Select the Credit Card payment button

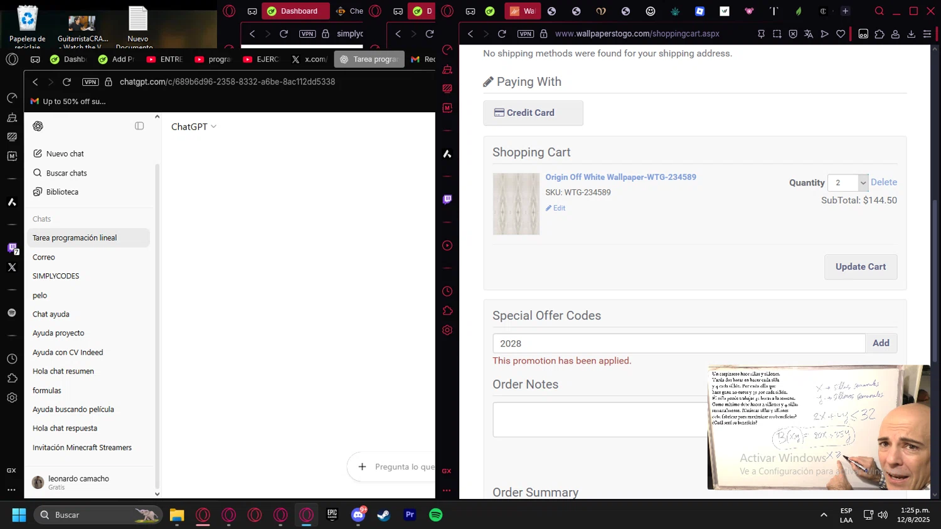(533, 113)
